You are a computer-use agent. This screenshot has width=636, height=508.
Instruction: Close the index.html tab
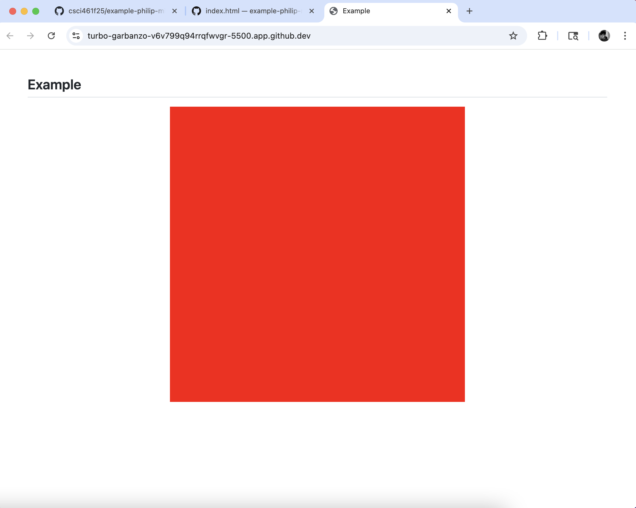[x=311, y=11]
